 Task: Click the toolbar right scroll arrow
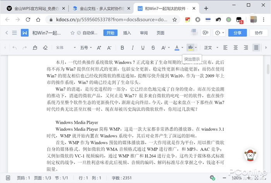click(x=266, y=48)
